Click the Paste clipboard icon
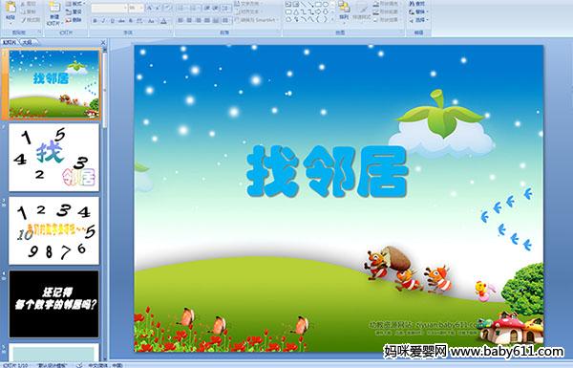Viewport: 573px width, 368px height. pos(11,8)
